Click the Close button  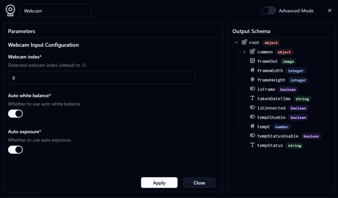[x=199, y=183]
